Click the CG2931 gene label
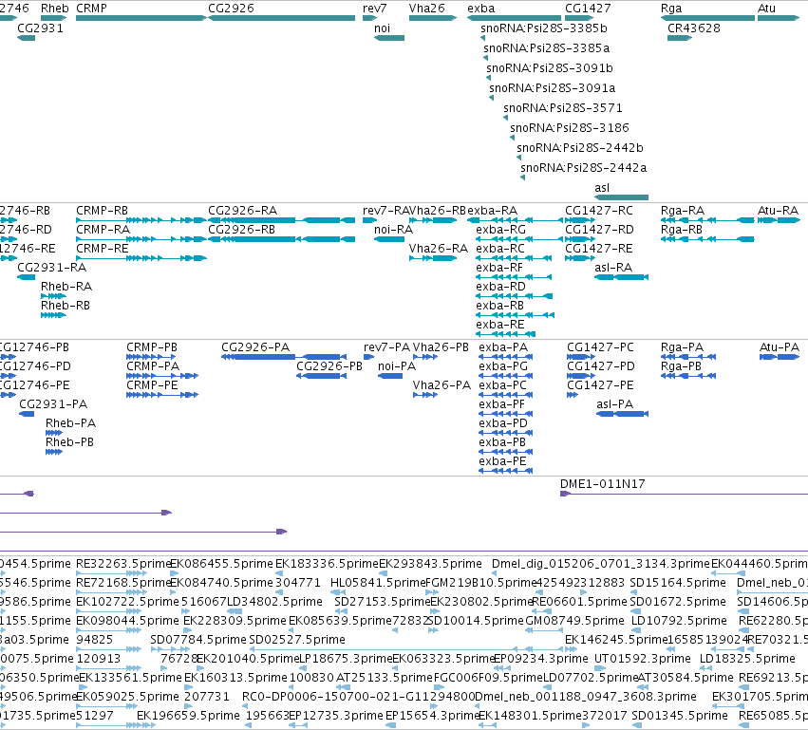This screenshot has width=808, height=730. [x=40, y=28]
